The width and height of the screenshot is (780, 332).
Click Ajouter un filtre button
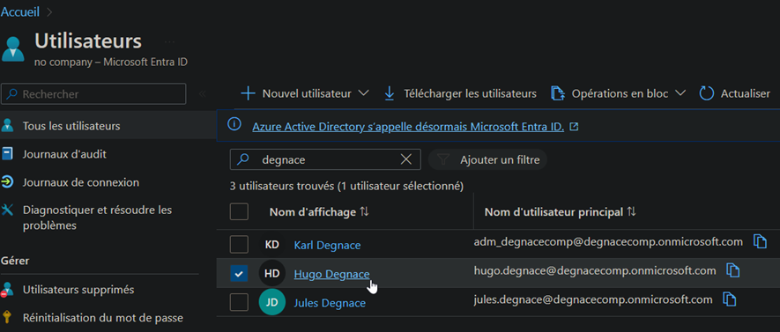(x=487, y=159)
